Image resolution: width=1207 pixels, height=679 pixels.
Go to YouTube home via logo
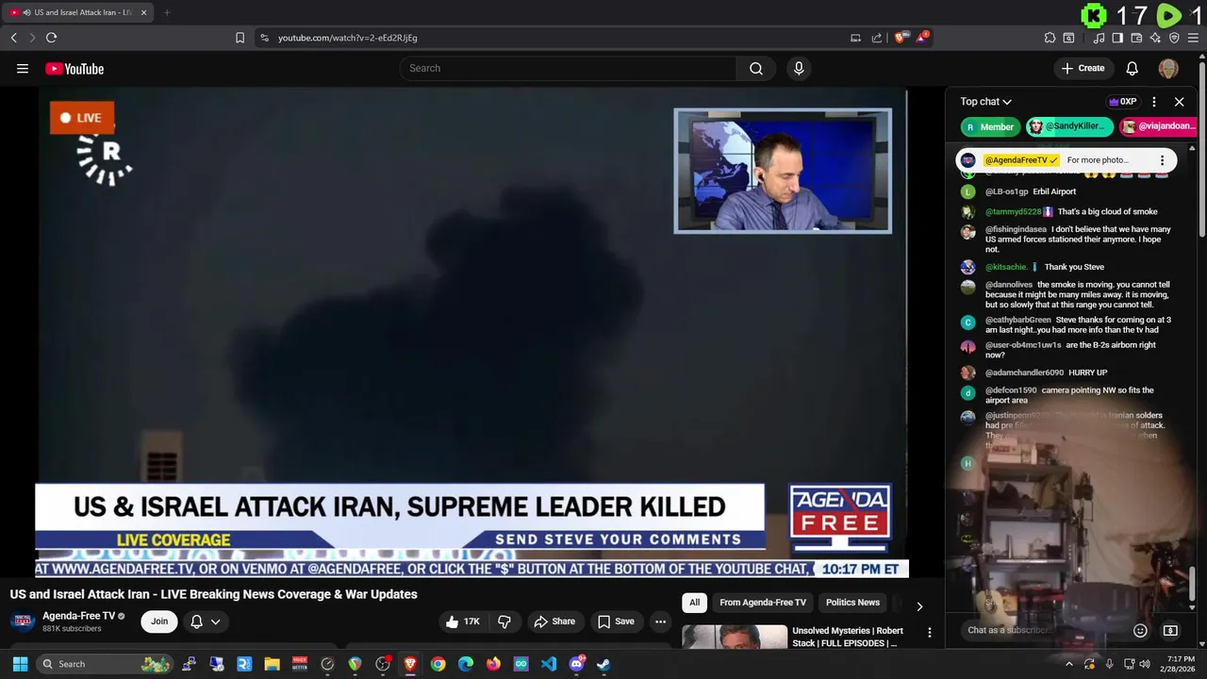74,68
